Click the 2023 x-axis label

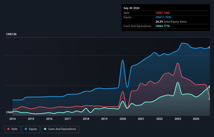coord(178,119)
